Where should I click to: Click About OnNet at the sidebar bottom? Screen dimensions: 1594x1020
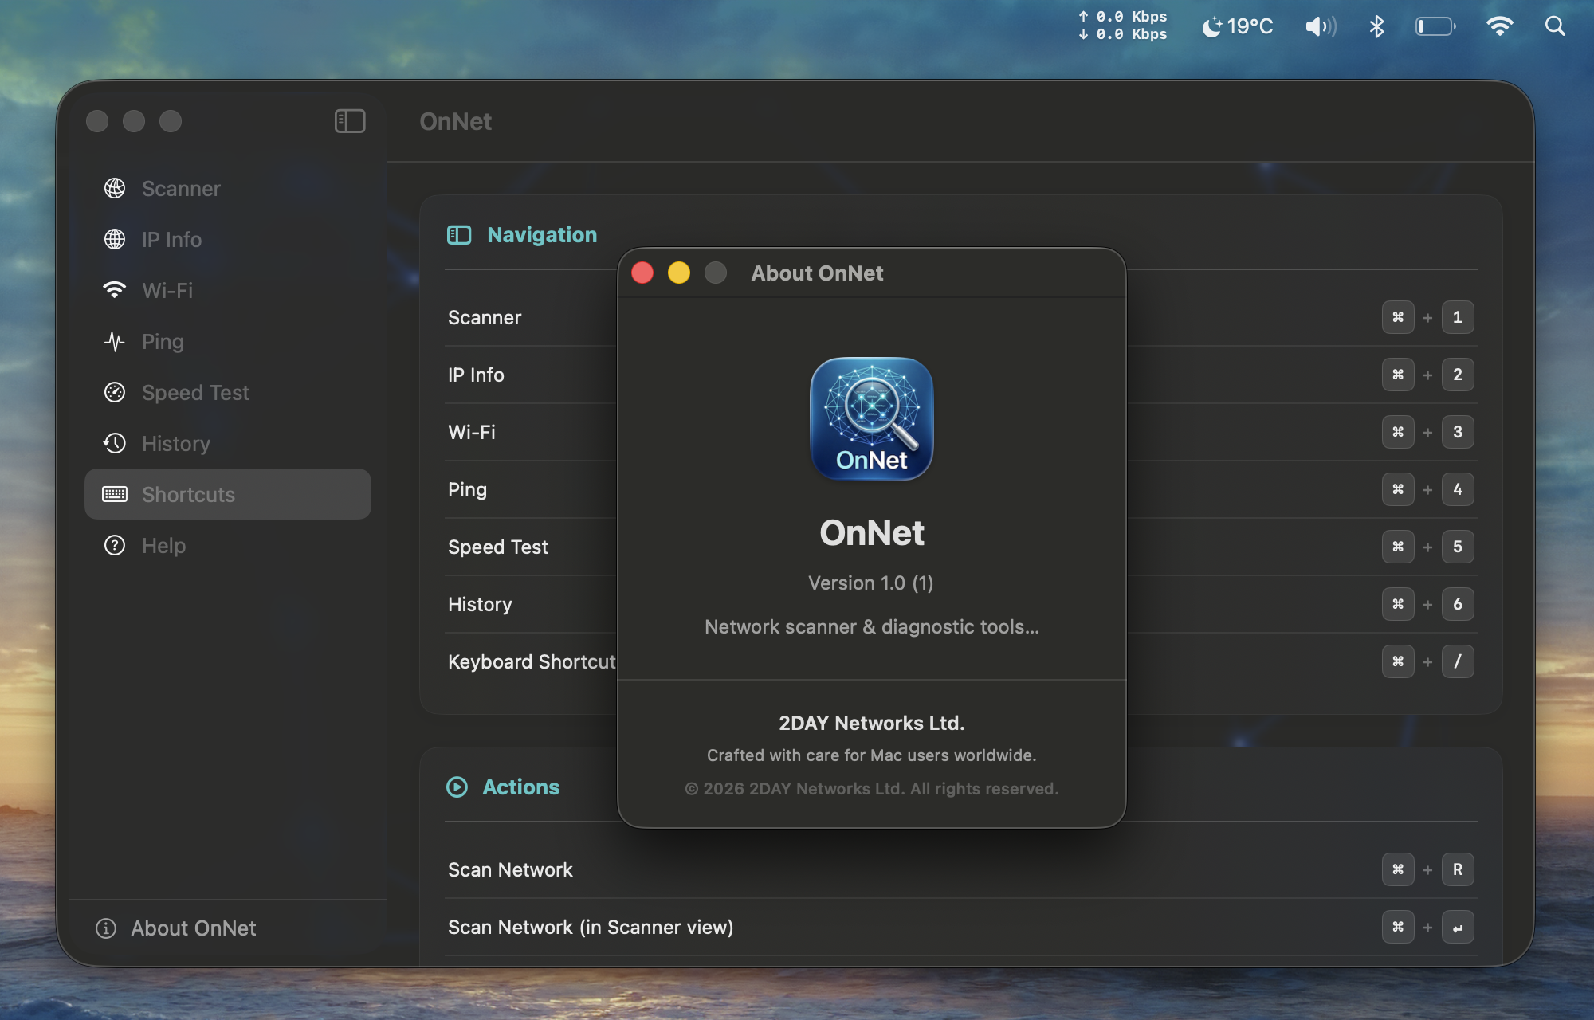pos(176,928)
